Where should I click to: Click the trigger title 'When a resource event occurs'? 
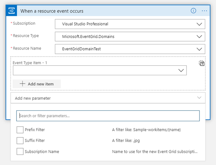point(52,11)
